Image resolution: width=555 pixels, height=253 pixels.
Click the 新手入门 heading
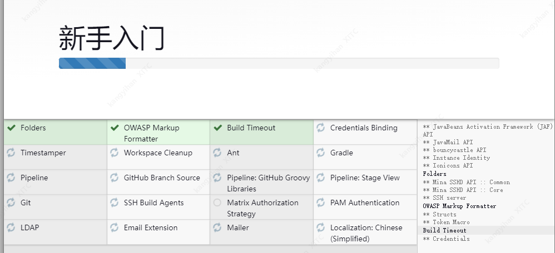[111, 38]
